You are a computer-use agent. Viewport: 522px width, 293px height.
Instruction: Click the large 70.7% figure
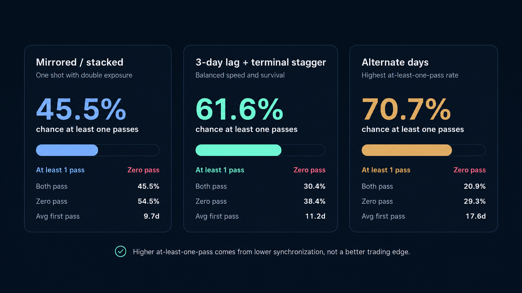pos(406,109)
